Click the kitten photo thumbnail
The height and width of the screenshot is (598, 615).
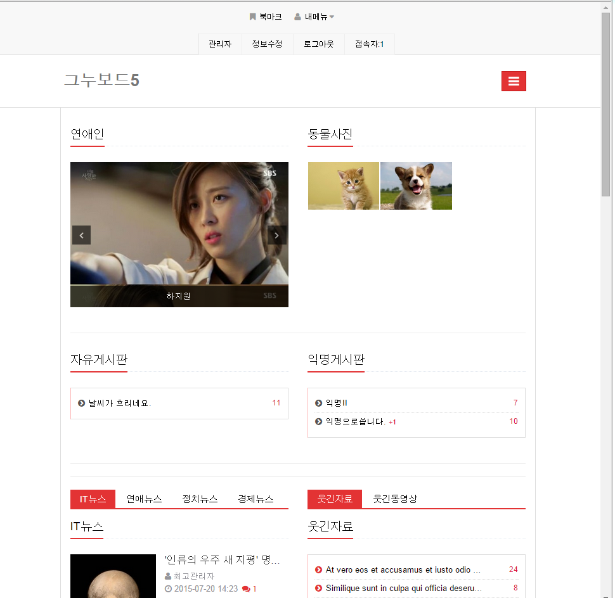point(344,186)
